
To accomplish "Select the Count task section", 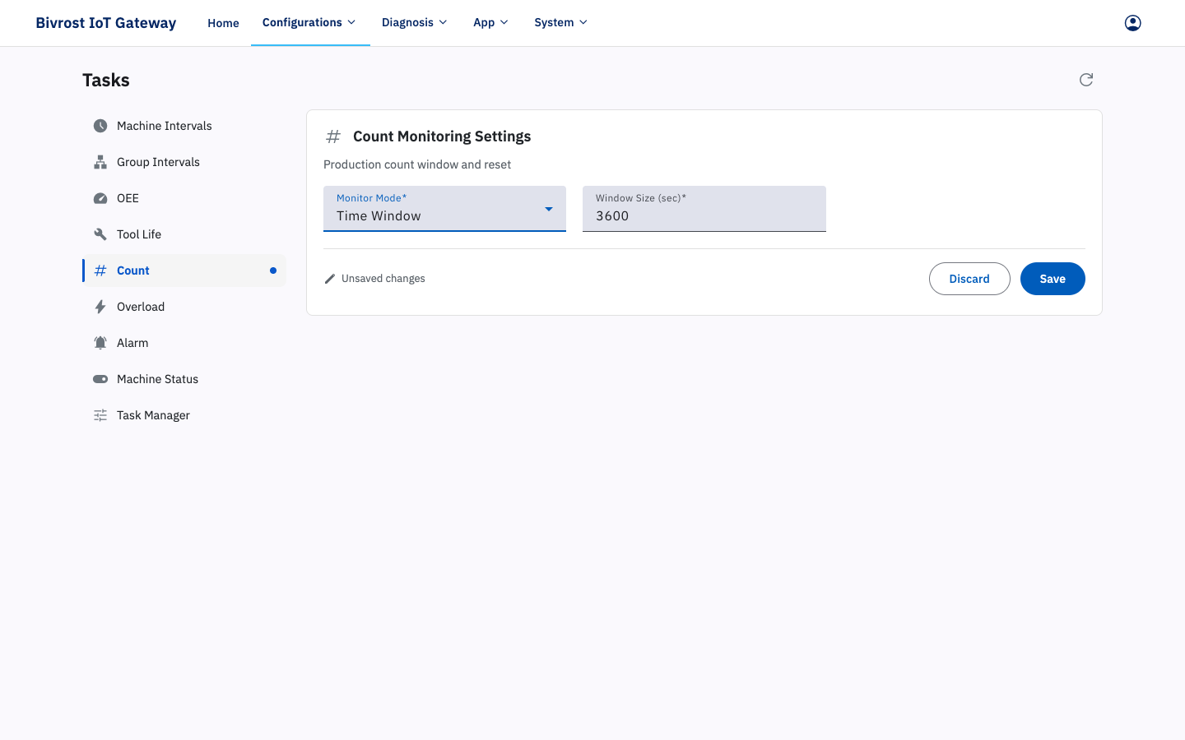I will pos(184,271).
